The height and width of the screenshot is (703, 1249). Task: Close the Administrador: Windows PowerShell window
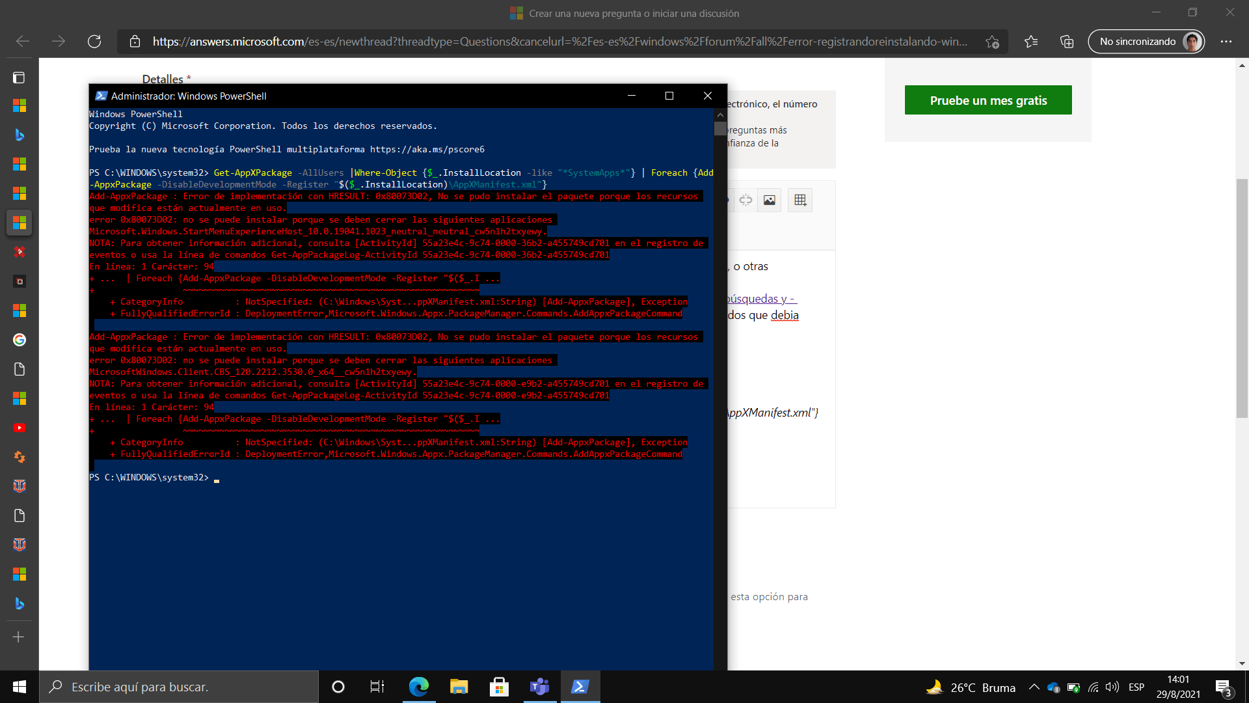click(707, 96)
